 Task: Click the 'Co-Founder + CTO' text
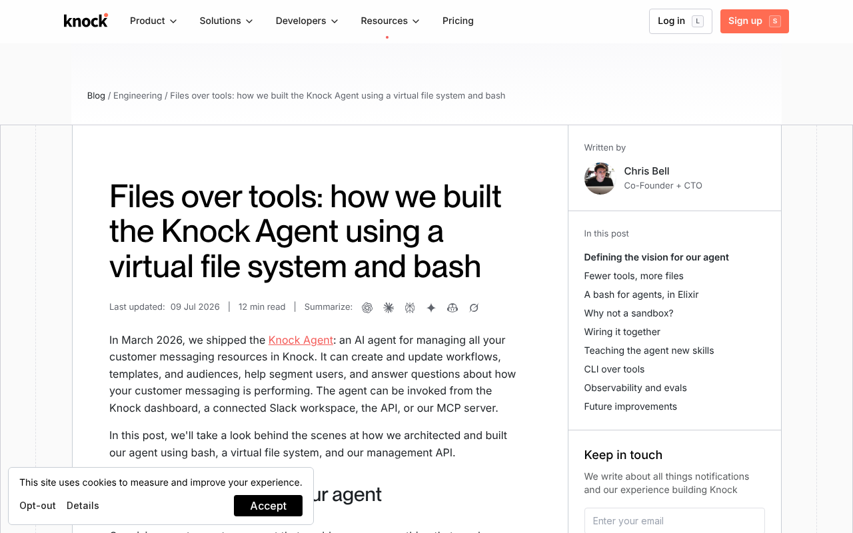click(663, 186)
